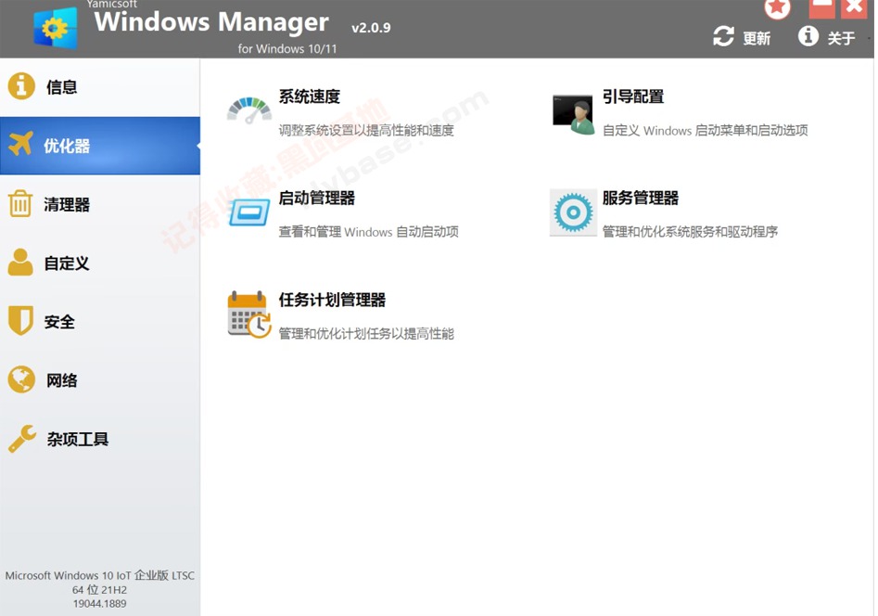The image size is (878, 616).
Task: Select the airplane icon for 优化器
Action: coord(20,146)
